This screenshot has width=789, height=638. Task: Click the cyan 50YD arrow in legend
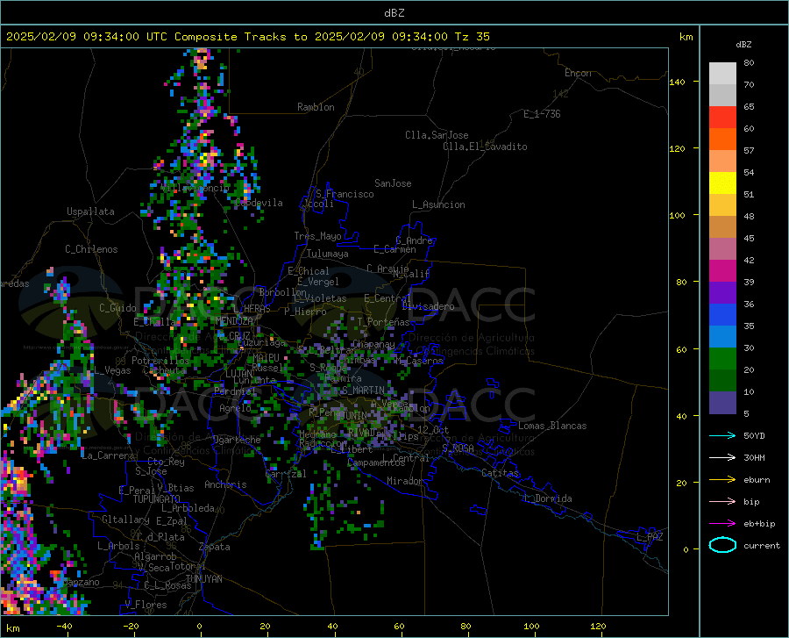coord(722,435)
